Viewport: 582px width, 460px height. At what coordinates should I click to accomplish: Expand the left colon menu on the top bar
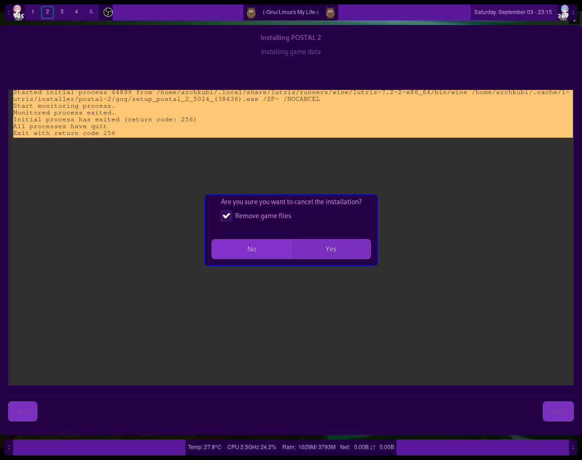click(9, 12)
